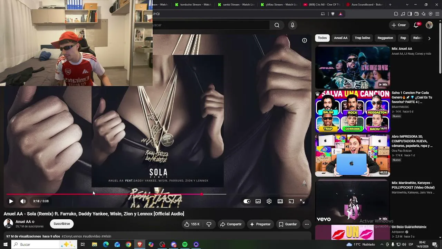This screenshot has height=249, width=442.
Task: Cast the video to a TV
Action: (x=291, y=201)
